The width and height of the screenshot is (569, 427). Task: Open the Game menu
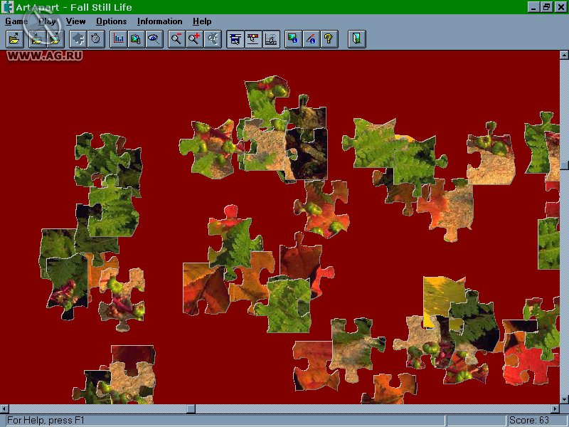coord(16,21)
